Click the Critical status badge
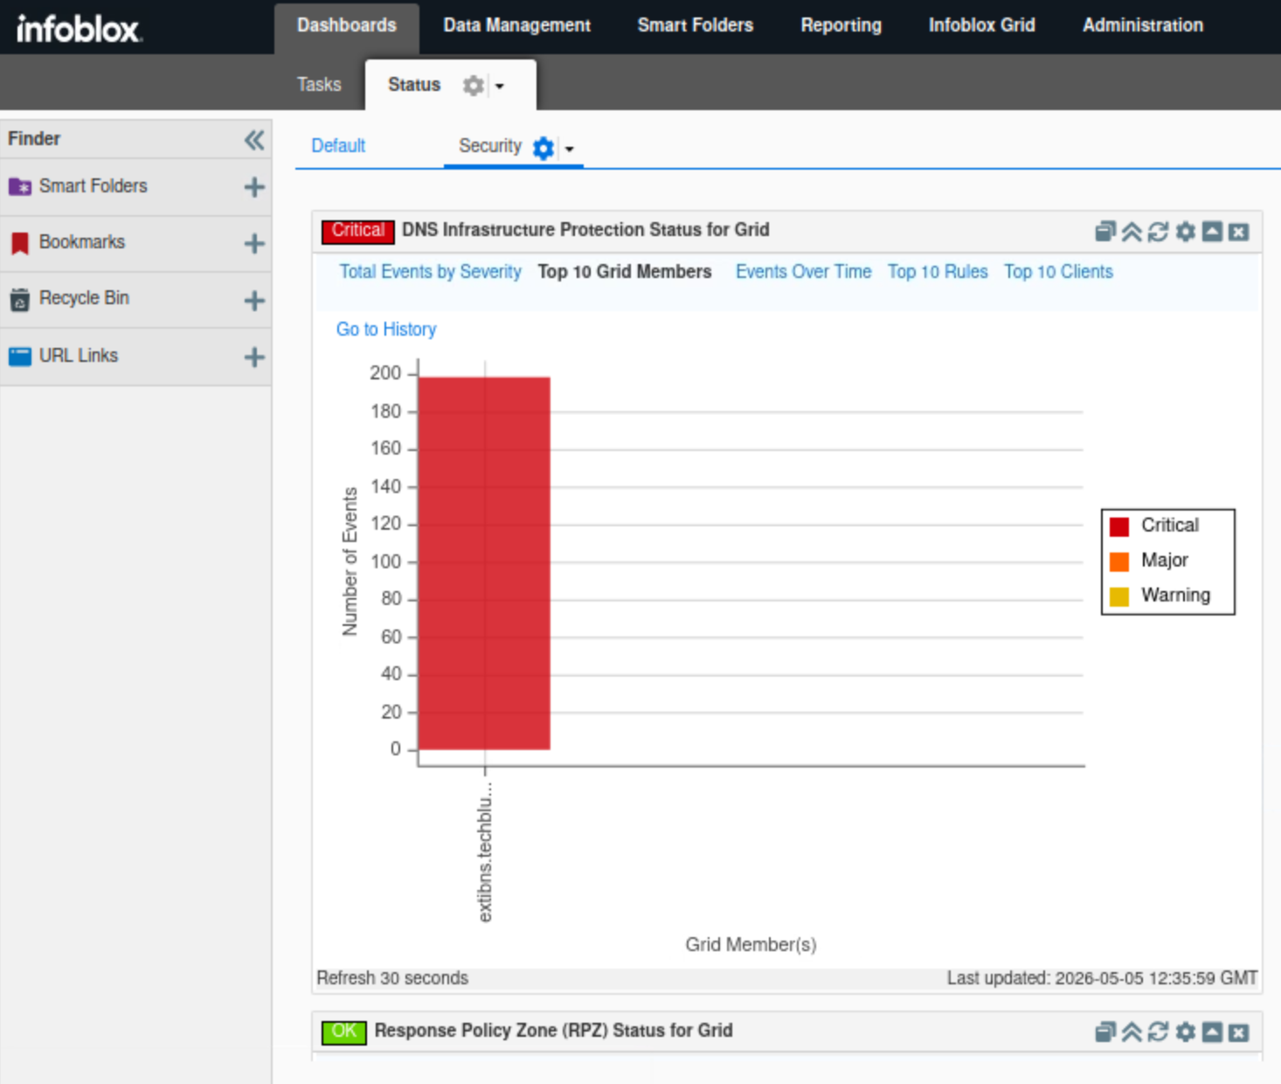Viewport: 1281px width, 1084px height. point(358,231)
